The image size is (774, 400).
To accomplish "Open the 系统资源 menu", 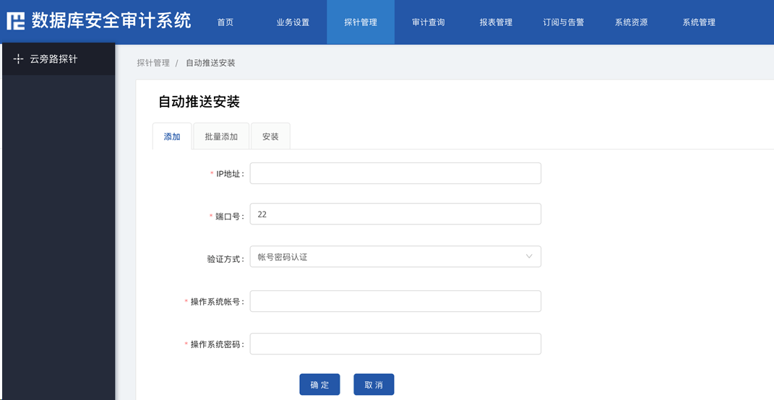I will [632, 22].
